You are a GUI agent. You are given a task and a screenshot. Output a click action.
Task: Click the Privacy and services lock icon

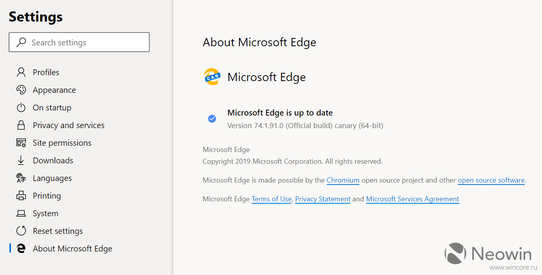21,125
